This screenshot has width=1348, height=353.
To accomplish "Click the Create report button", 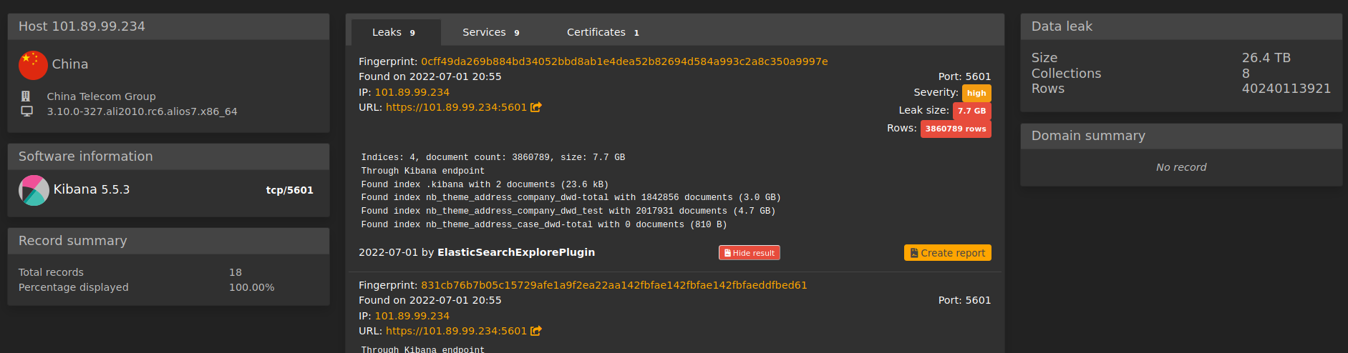I will 948,253.
